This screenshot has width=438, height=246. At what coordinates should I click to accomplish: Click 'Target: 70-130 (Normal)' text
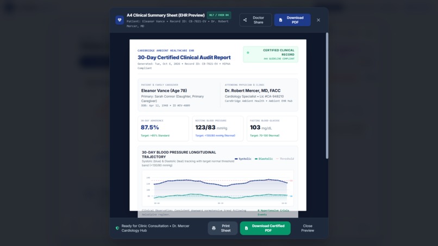coord(265,135)
